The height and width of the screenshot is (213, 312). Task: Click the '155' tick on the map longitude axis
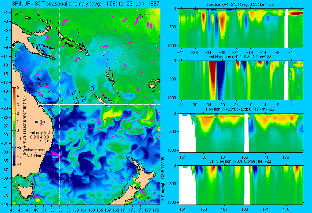[59, 210]
